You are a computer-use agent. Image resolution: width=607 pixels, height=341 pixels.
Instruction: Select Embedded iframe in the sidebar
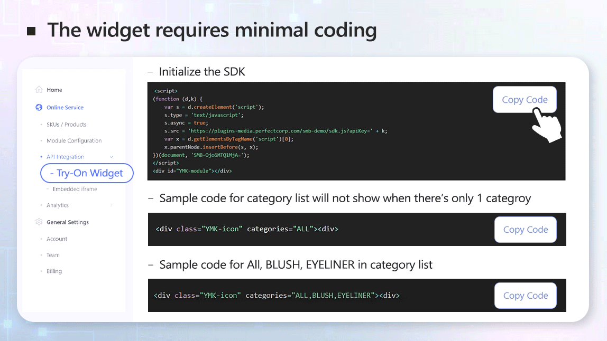[75, 189]
